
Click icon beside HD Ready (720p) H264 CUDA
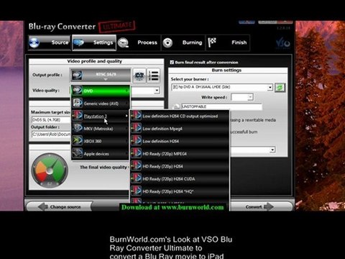(x=137, y=178)
